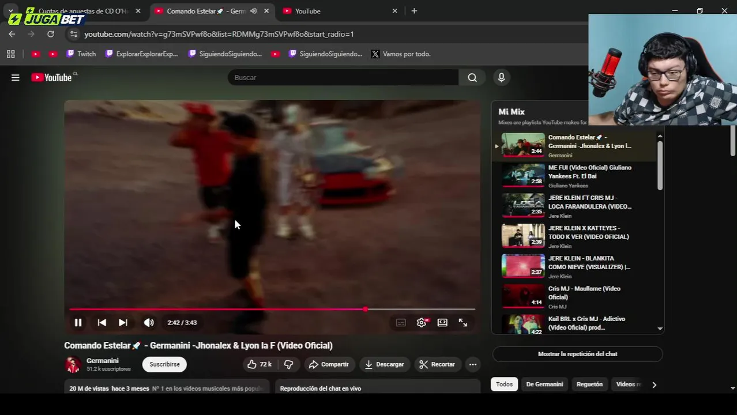The width and height of the screenshot is (737, 415).
Task: Select Comando Estelar playlist entry
Action: click(x=574, y=145)
